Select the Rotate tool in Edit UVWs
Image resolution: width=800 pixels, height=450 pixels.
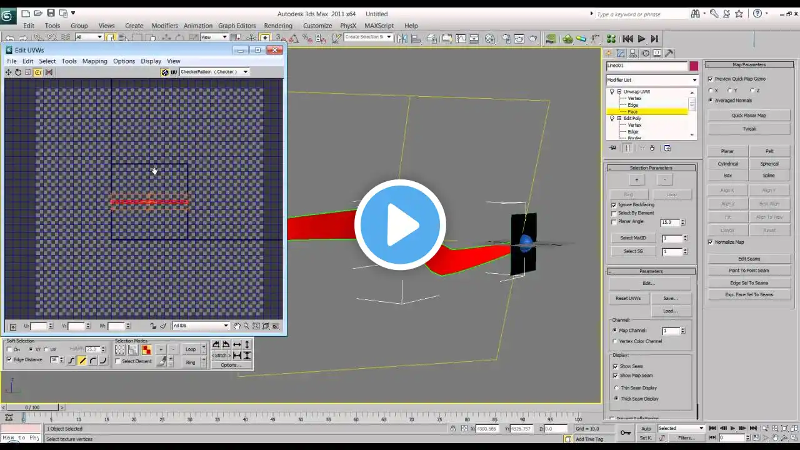pyautogui.click(x=18, y=72)
